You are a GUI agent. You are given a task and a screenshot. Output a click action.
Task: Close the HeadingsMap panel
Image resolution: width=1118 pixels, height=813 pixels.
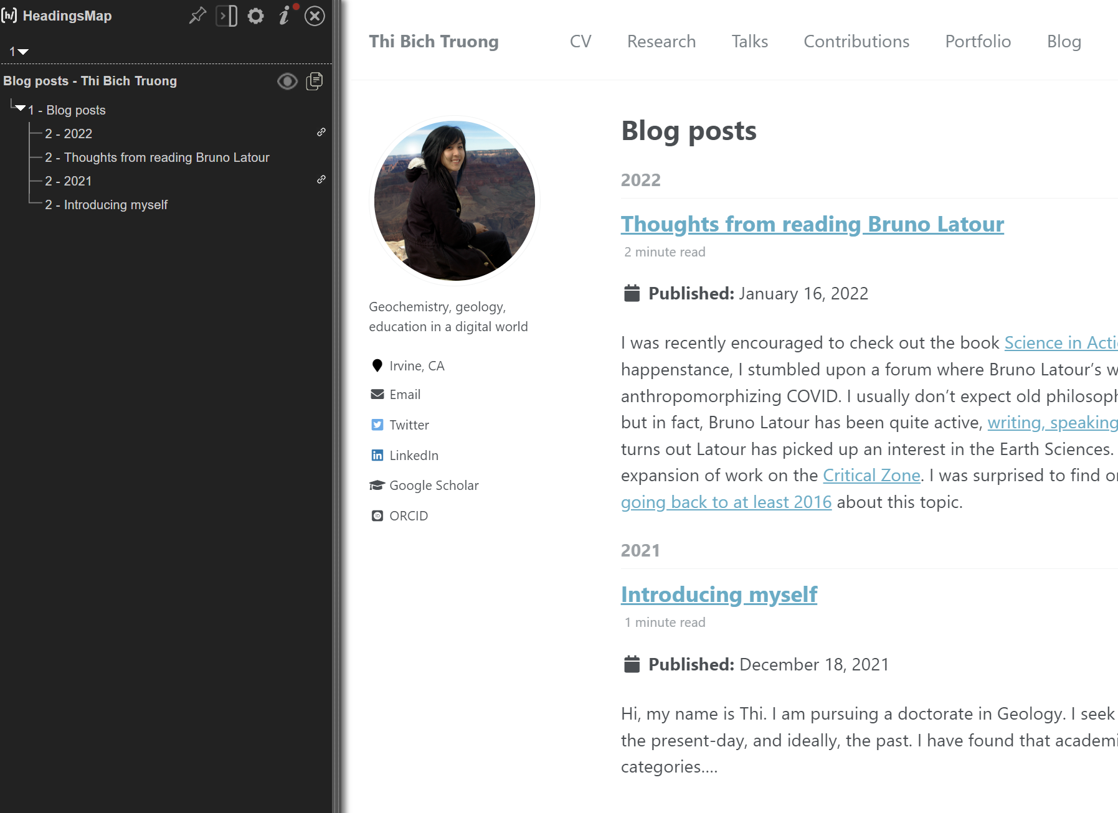[315, 16]
